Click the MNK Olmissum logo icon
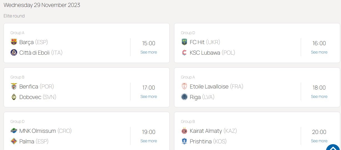Screen dimensions: 341x150 14,131
